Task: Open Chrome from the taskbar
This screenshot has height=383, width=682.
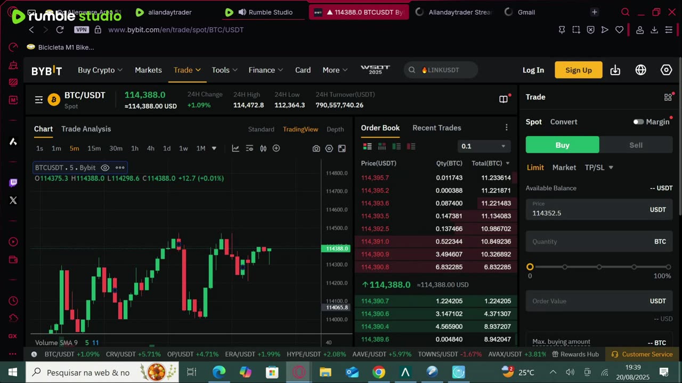Action: [x=379, y=372]
